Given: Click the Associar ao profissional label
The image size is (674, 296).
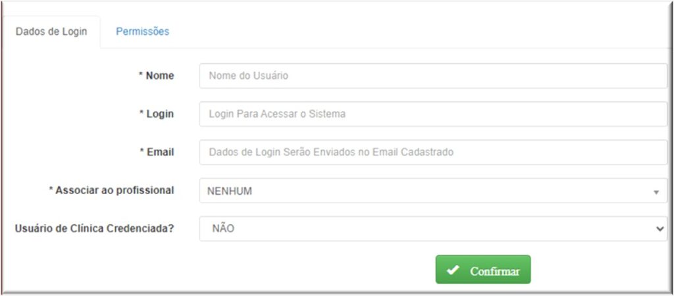Looking at the screenshot, I should [x=115, y=190].
